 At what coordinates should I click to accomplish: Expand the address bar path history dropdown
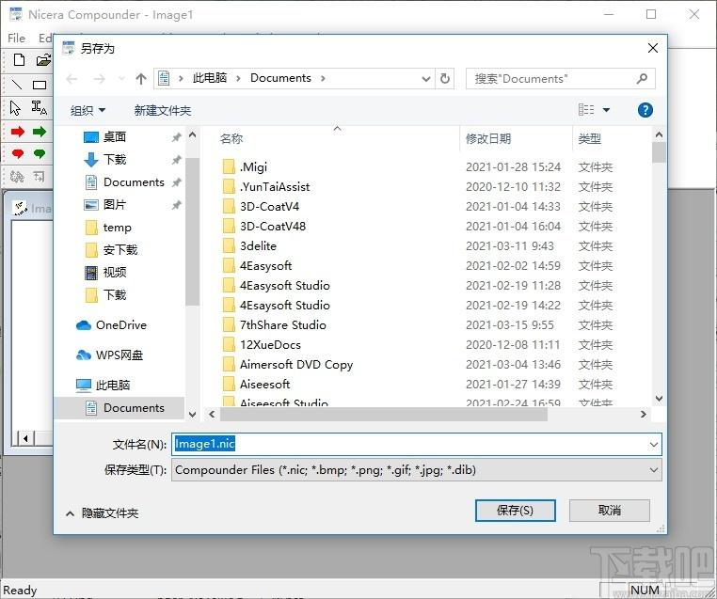pos(425,79)
